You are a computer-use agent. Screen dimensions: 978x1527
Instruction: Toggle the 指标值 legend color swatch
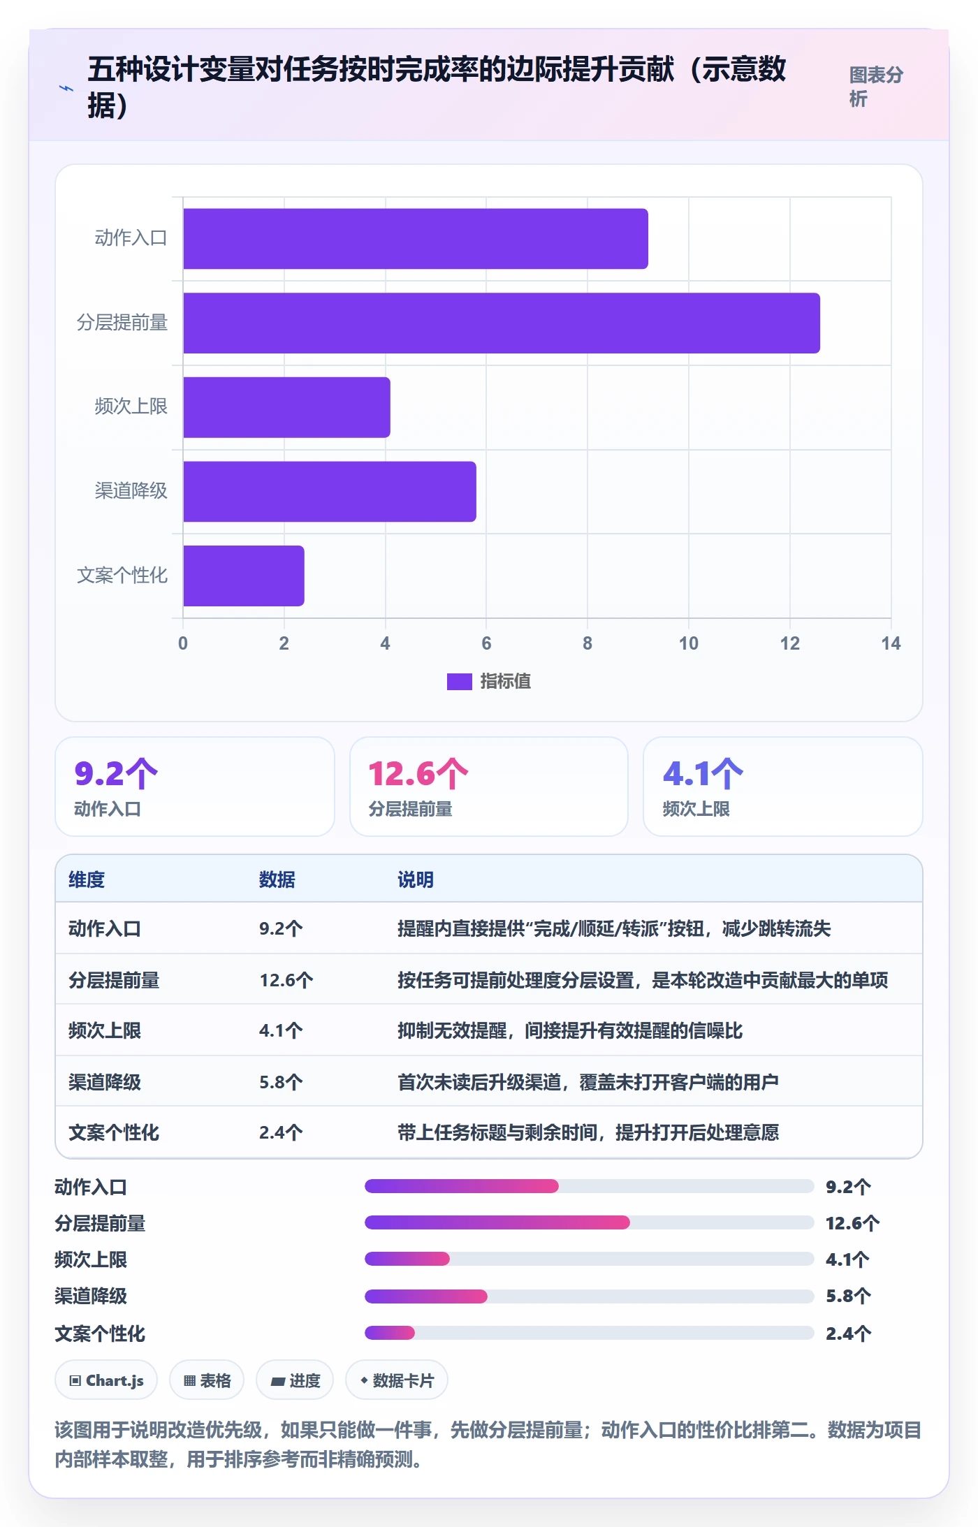[x=459, y=681]
